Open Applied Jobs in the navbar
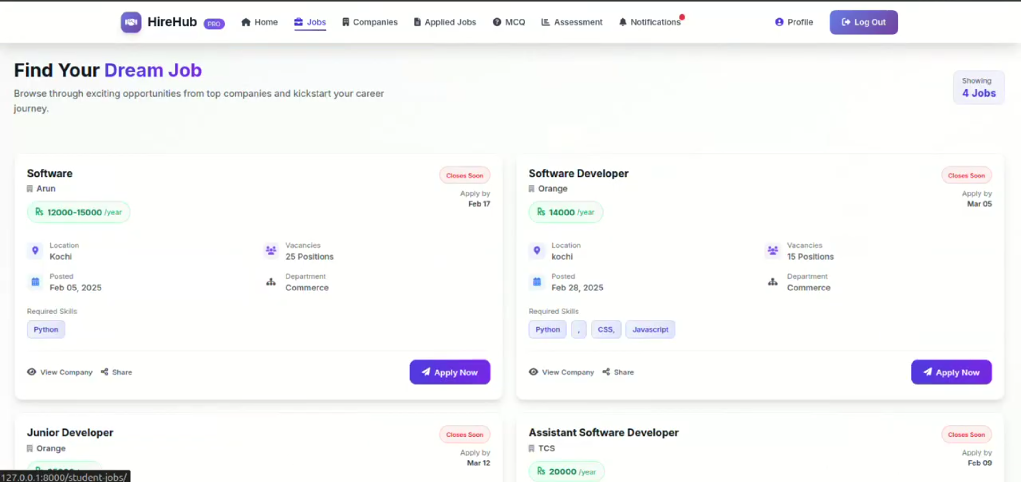 (445, 22)
